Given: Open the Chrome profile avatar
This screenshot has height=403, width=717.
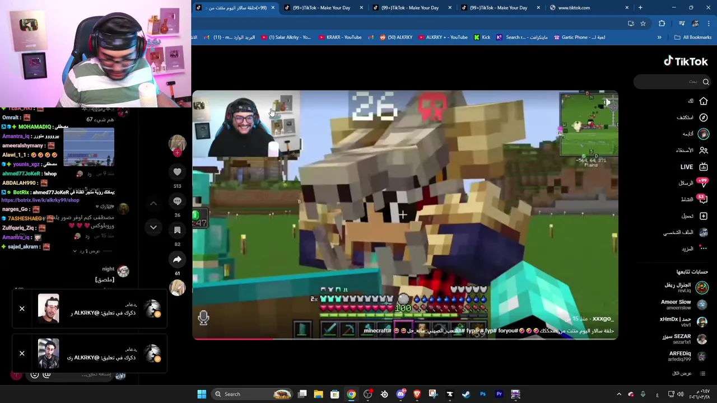Looking at the screenshot, I should click(x=695, y=24).
